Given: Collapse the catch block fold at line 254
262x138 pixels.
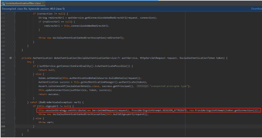Looking at the screenshot, I should tap(15, 102).
